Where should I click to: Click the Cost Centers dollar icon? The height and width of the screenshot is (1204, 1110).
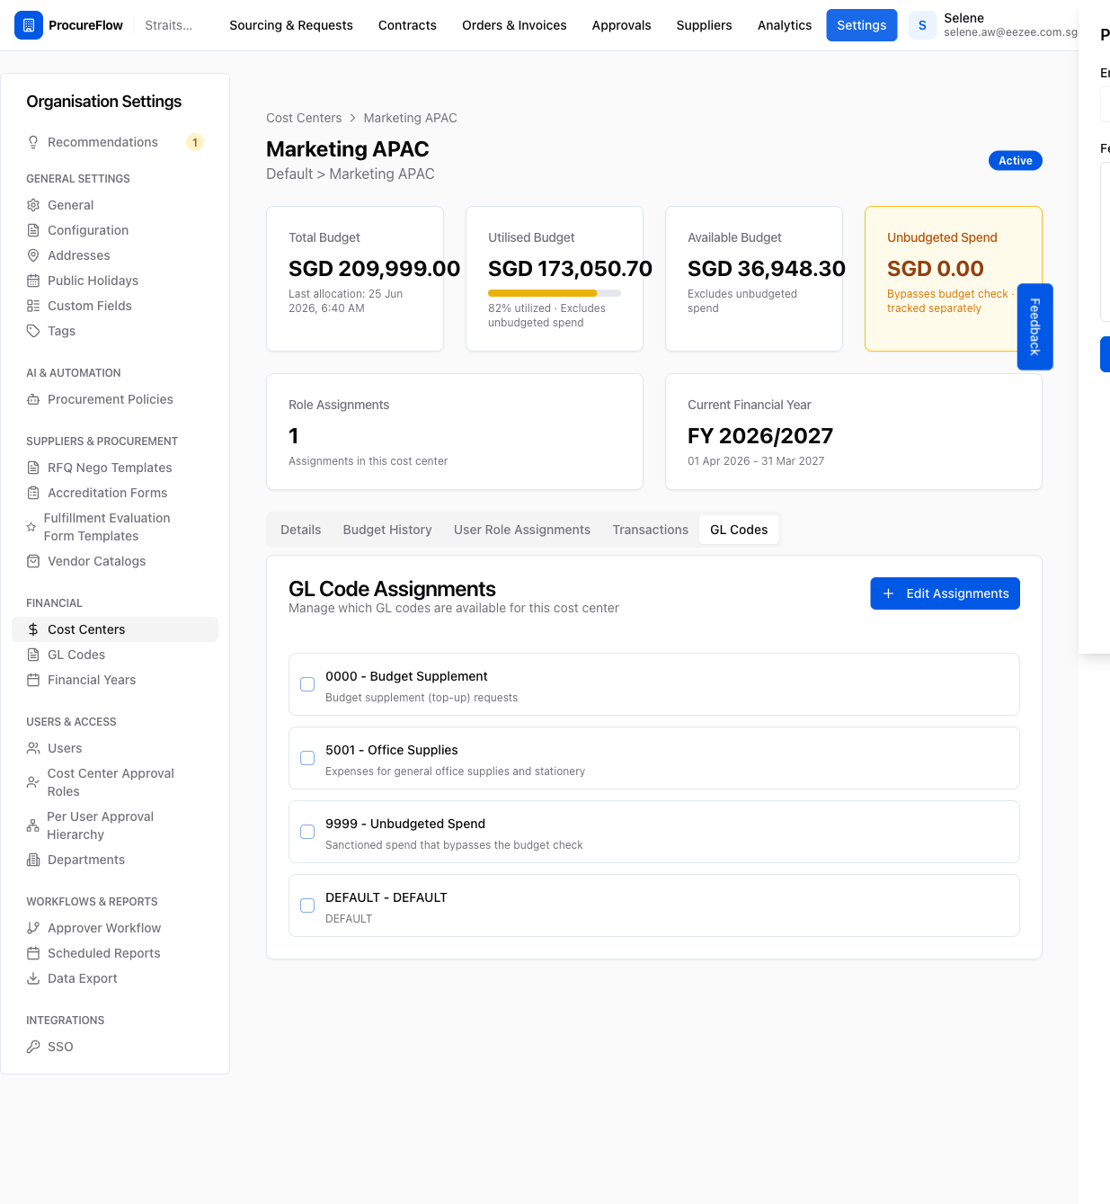coord(33,629)
